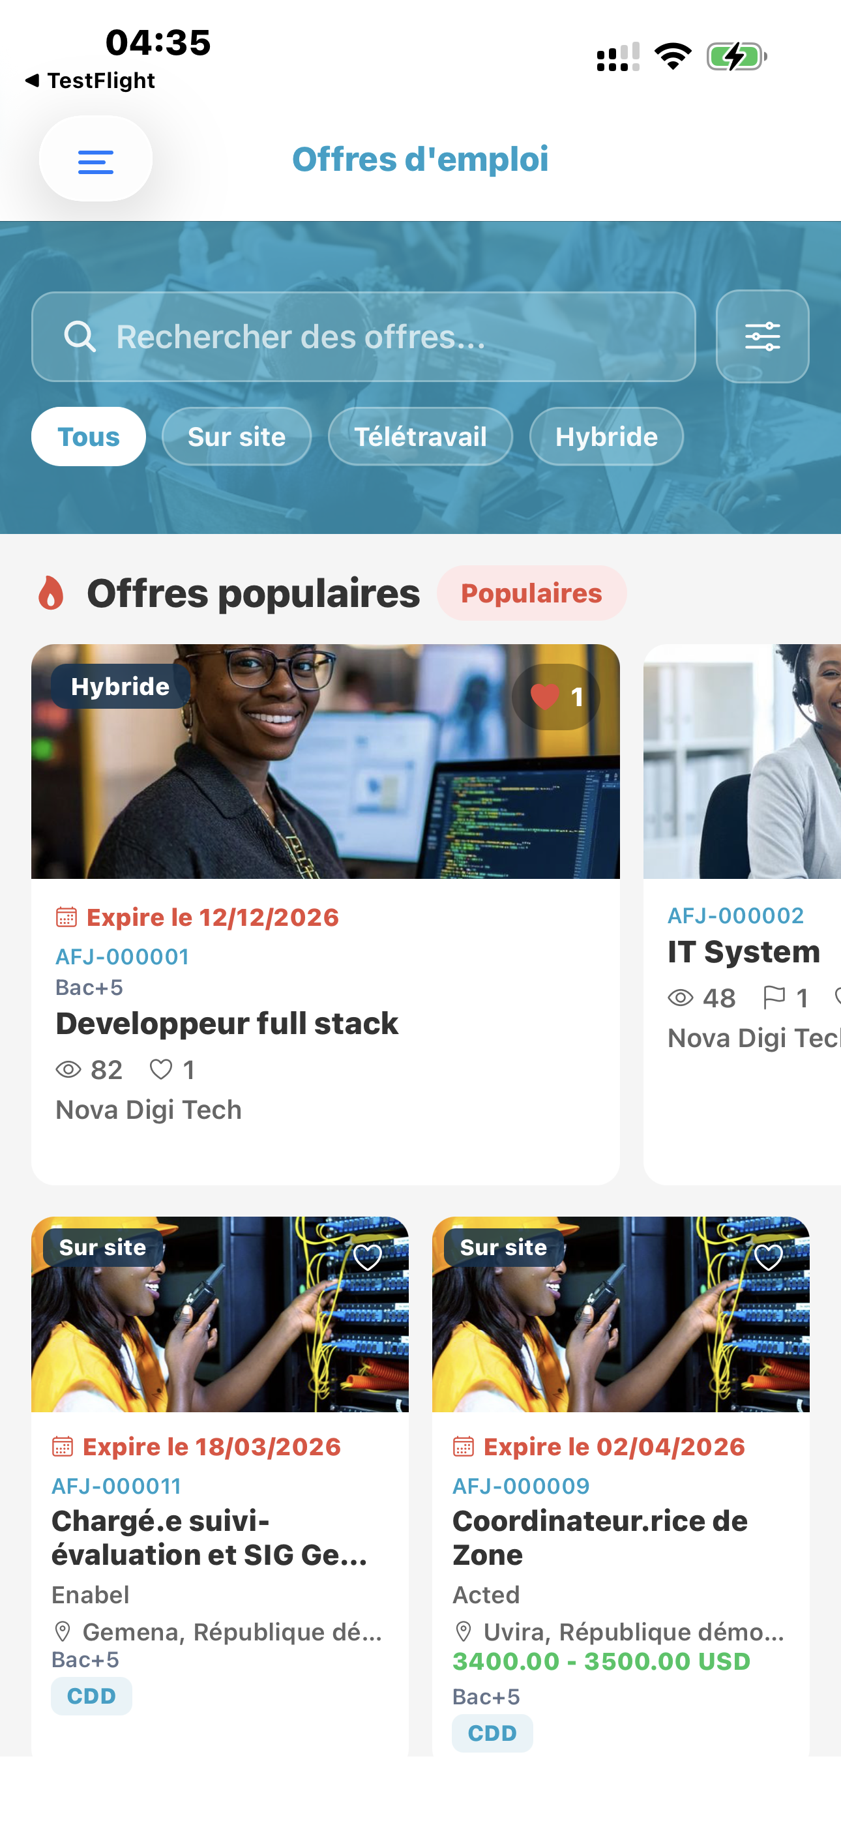Viewport: 841px width, 1823px height.
Task: Favorite the Coordinateur.rice de Zone heart
Action: 769,1258
